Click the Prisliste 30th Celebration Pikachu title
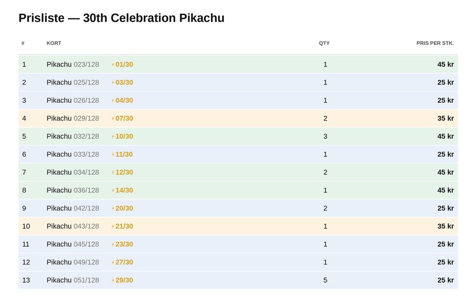 121,18
